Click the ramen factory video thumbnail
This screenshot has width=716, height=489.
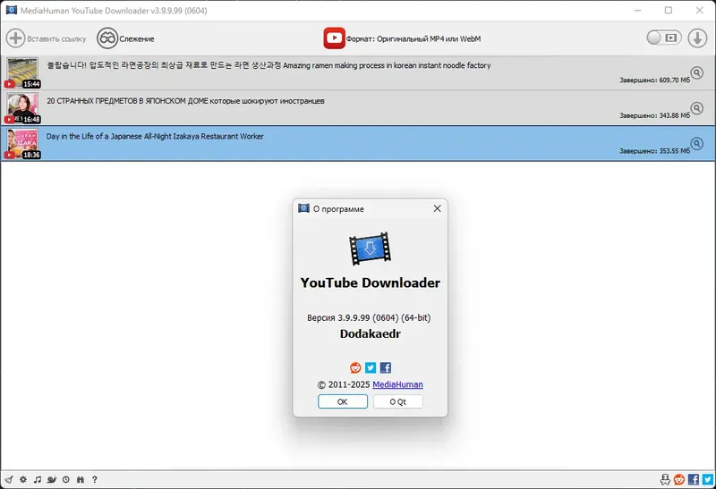(x=22, y=72)
